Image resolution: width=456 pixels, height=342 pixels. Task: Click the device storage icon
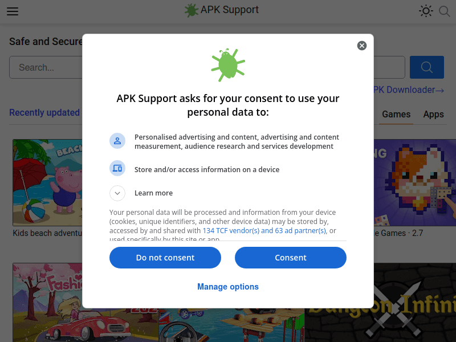117,168
